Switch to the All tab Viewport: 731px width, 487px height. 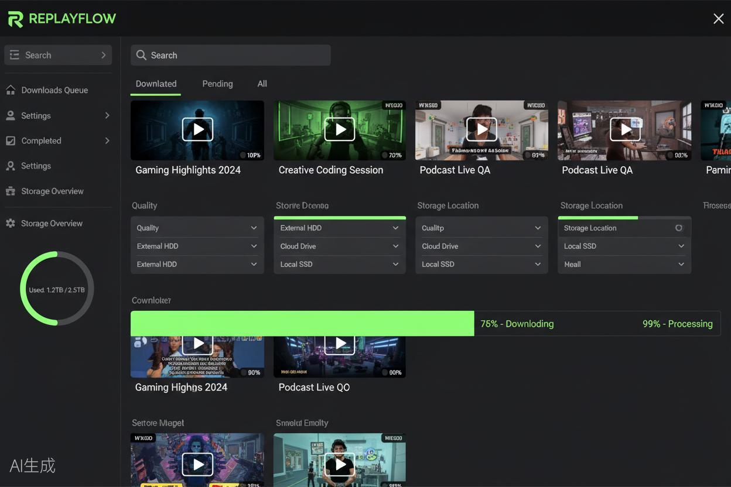[262, 84]
